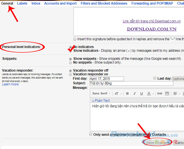The height and width of the screenshot is (149, 184).
Task: Enable the Last day checkbox
Action: pos(155,78)
